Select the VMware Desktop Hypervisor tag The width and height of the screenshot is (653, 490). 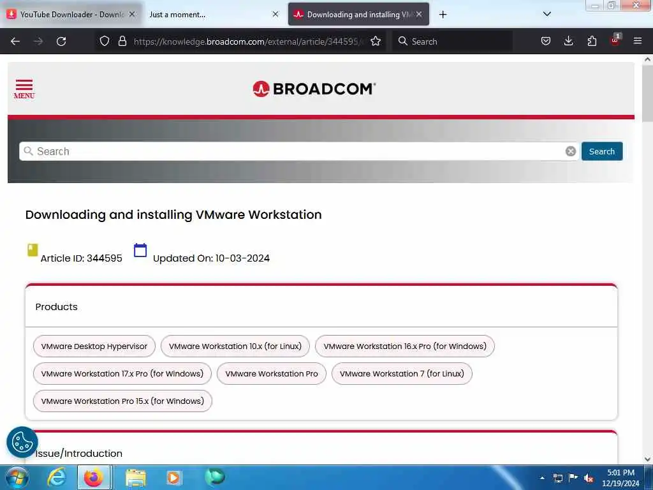point(94,346)
